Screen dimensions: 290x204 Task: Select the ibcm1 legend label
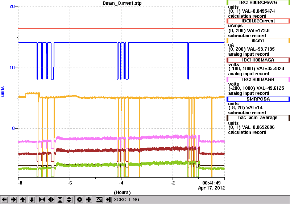click(x=258, y=41)
